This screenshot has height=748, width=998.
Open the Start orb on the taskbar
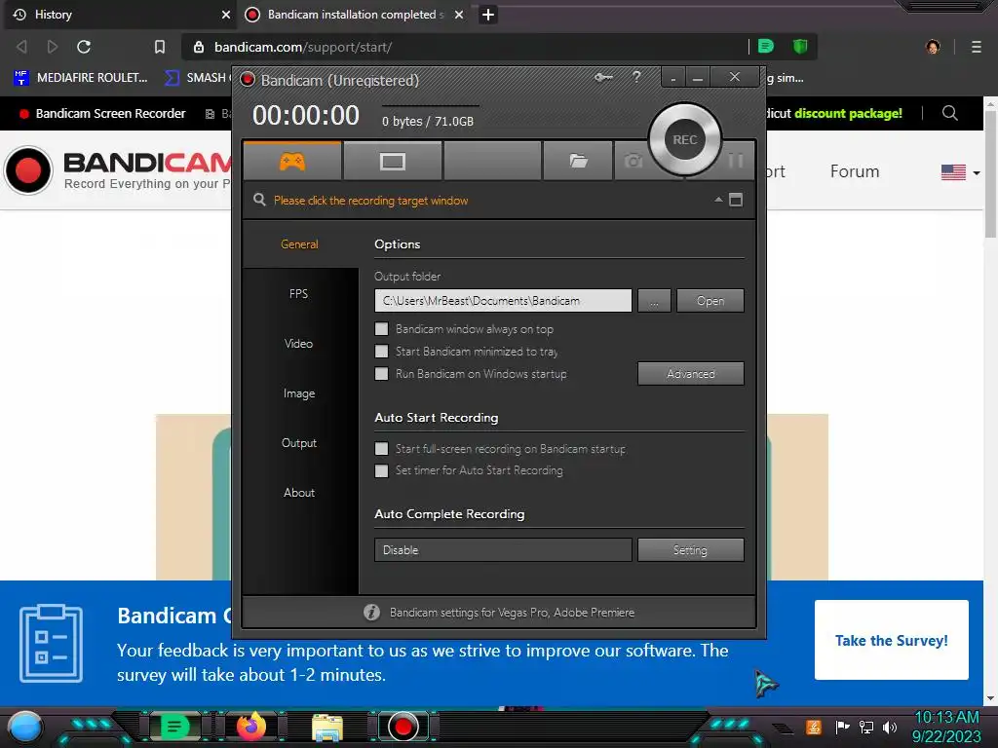24,727
